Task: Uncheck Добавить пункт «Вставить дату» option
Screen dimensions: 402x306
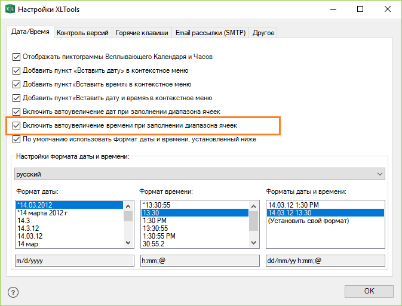Action: pos(16,71)
